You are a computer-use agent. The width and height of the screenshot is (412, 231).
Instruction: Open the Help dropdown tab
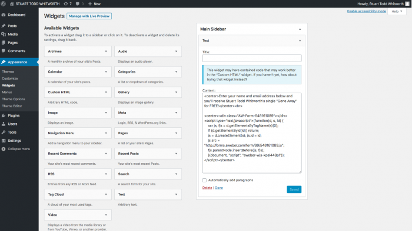click(397, 11)
